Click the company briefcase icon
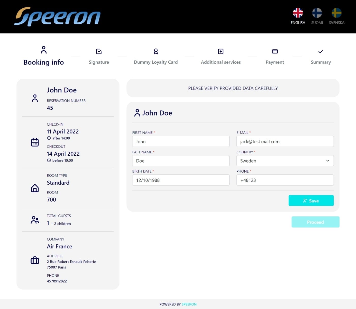This screenshot has width=356, height=309. 35,260
